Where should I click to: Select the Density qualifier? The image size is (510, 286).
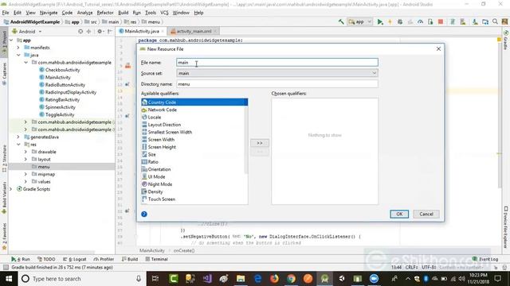click(194, 191)
